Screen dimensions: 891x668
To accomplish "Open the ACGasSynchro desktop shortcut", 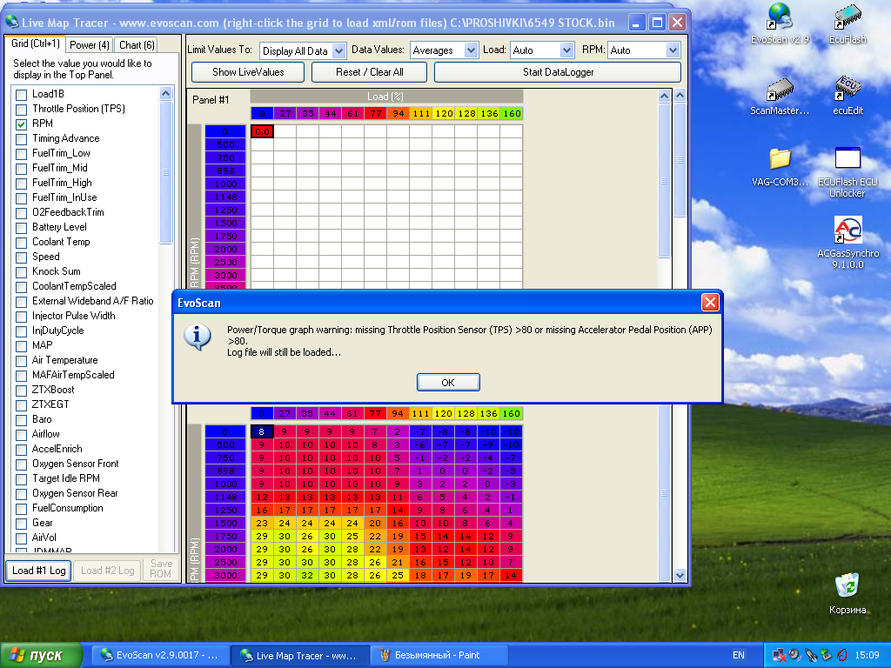I will coord(847,230).
